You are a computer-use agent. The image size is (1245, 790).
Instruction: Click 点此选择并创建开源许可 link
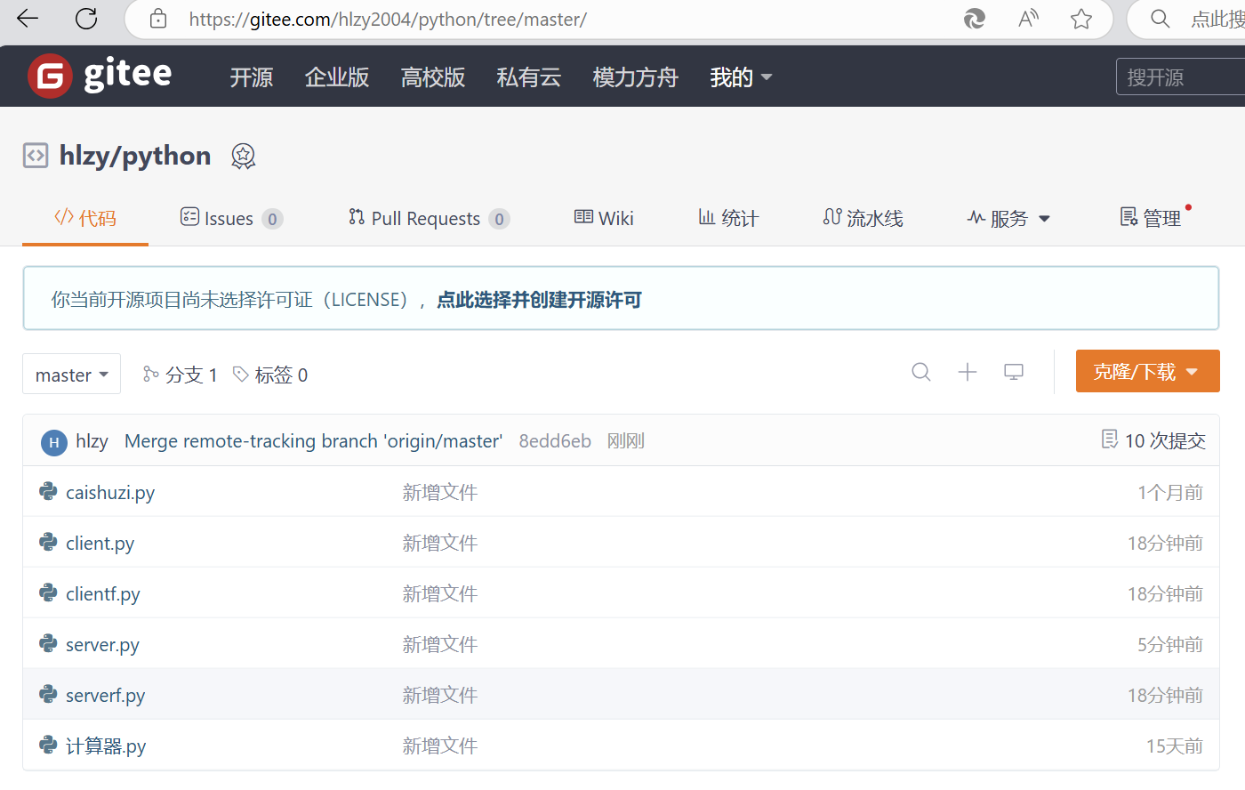click(x=539, y=300)
